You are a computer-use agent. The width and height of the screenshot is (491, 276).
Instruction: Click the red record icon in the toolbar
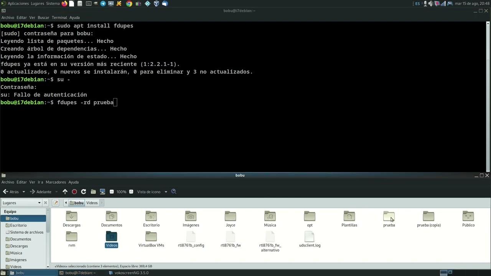pyautogui.click(x=74, y=192)
